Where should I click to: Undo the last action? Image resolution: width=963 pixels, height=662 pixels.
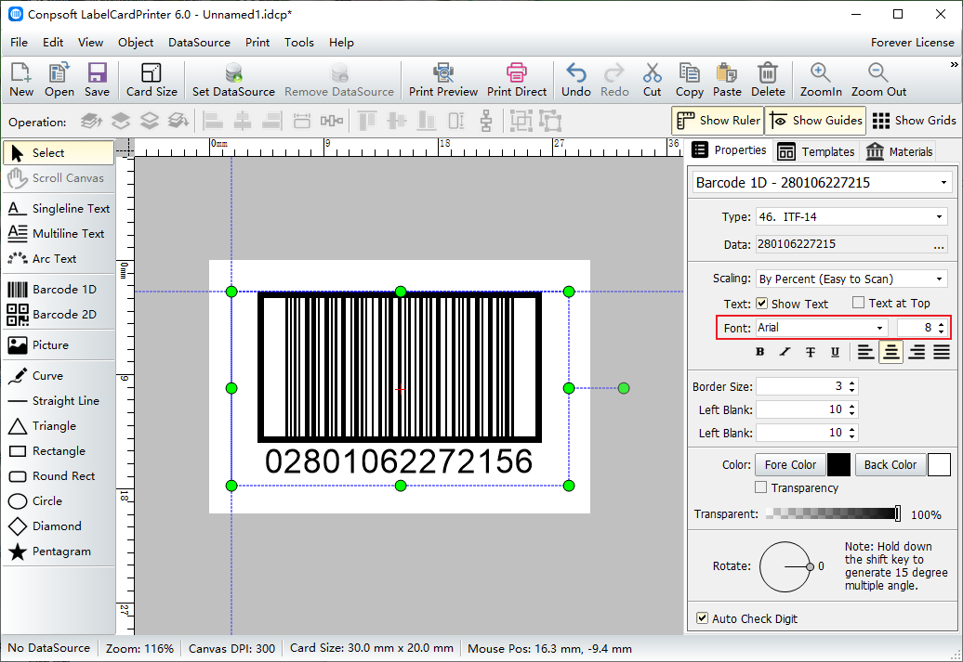tap(576, 79)
